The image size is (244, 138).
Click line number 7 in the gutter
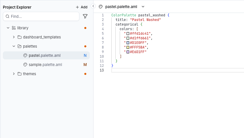(x=103, y=43)
